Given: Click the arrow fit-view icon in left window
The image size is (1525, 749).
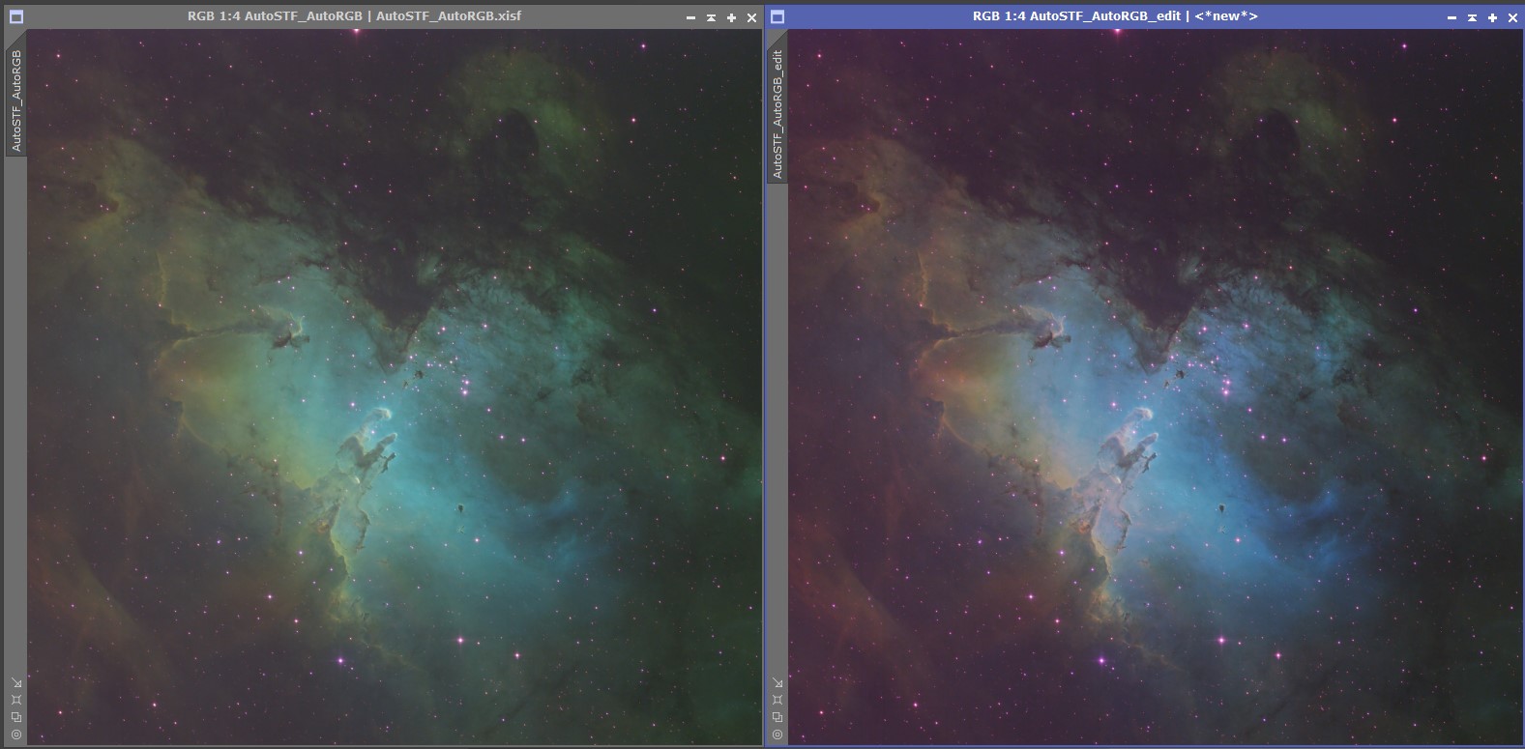Looking at the screenshot, I should pos(16,682).
